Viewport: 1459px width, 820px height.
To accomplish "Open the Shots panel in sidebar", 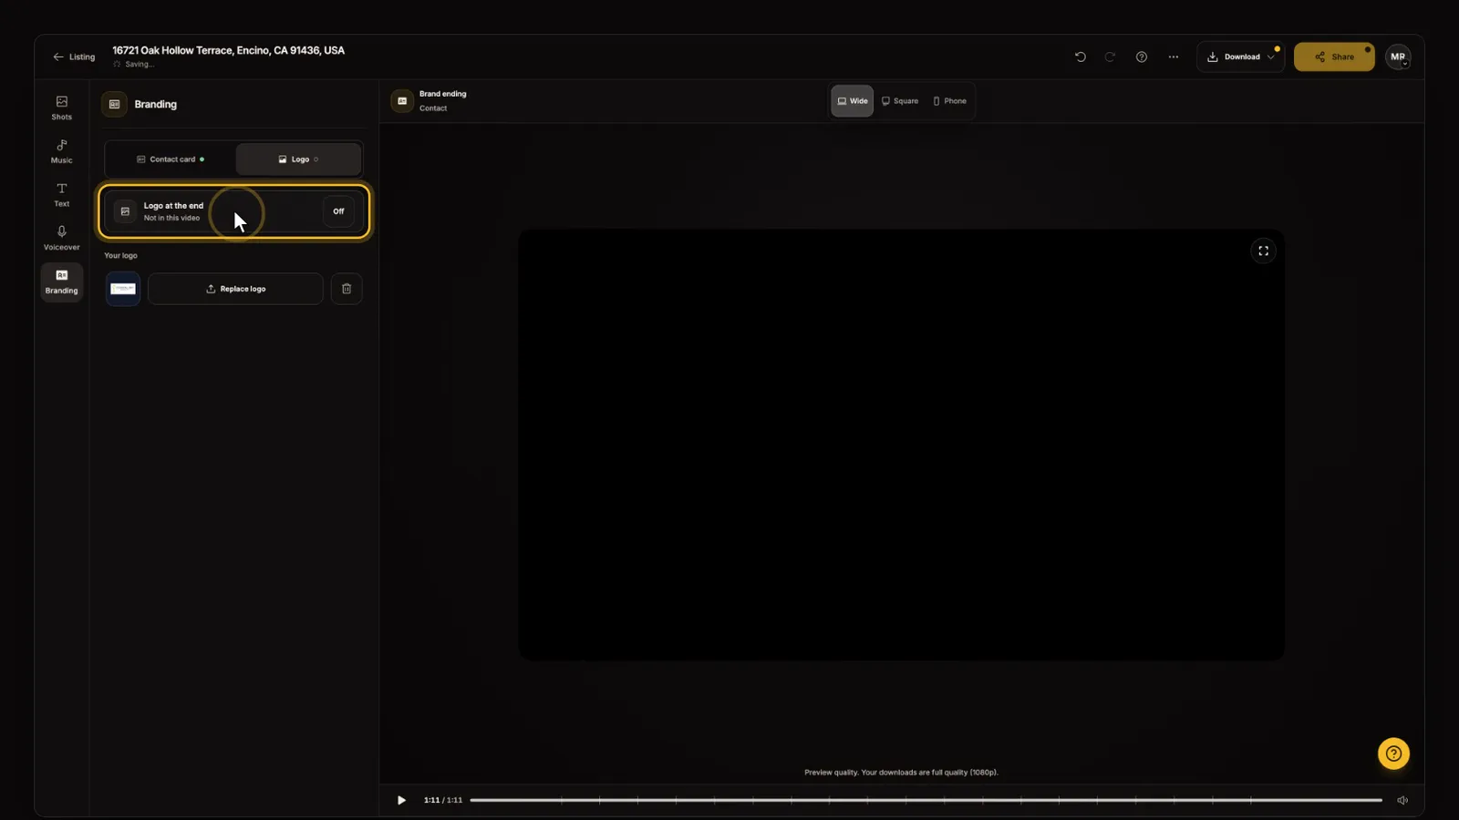I will 61,108.
